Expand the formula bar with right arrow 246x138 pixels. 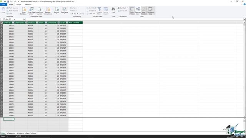(244, 20)
